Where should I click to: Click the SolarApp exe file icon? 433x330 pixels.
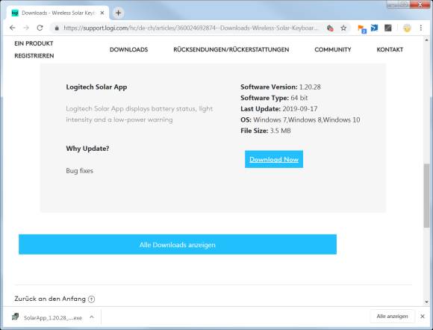tap(16, 317)
